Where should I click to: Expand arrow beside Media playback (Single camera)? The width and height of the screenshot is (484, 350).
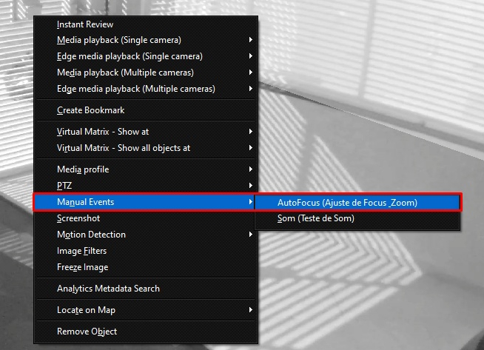pyautogui.click(x=251, y=40)
